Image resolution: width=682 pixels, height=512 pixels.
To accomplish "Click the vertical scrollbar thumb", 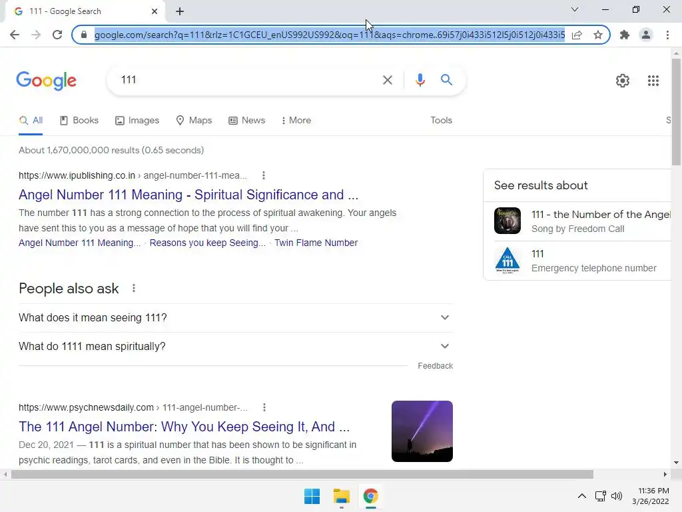I will [x=676, y=111].
